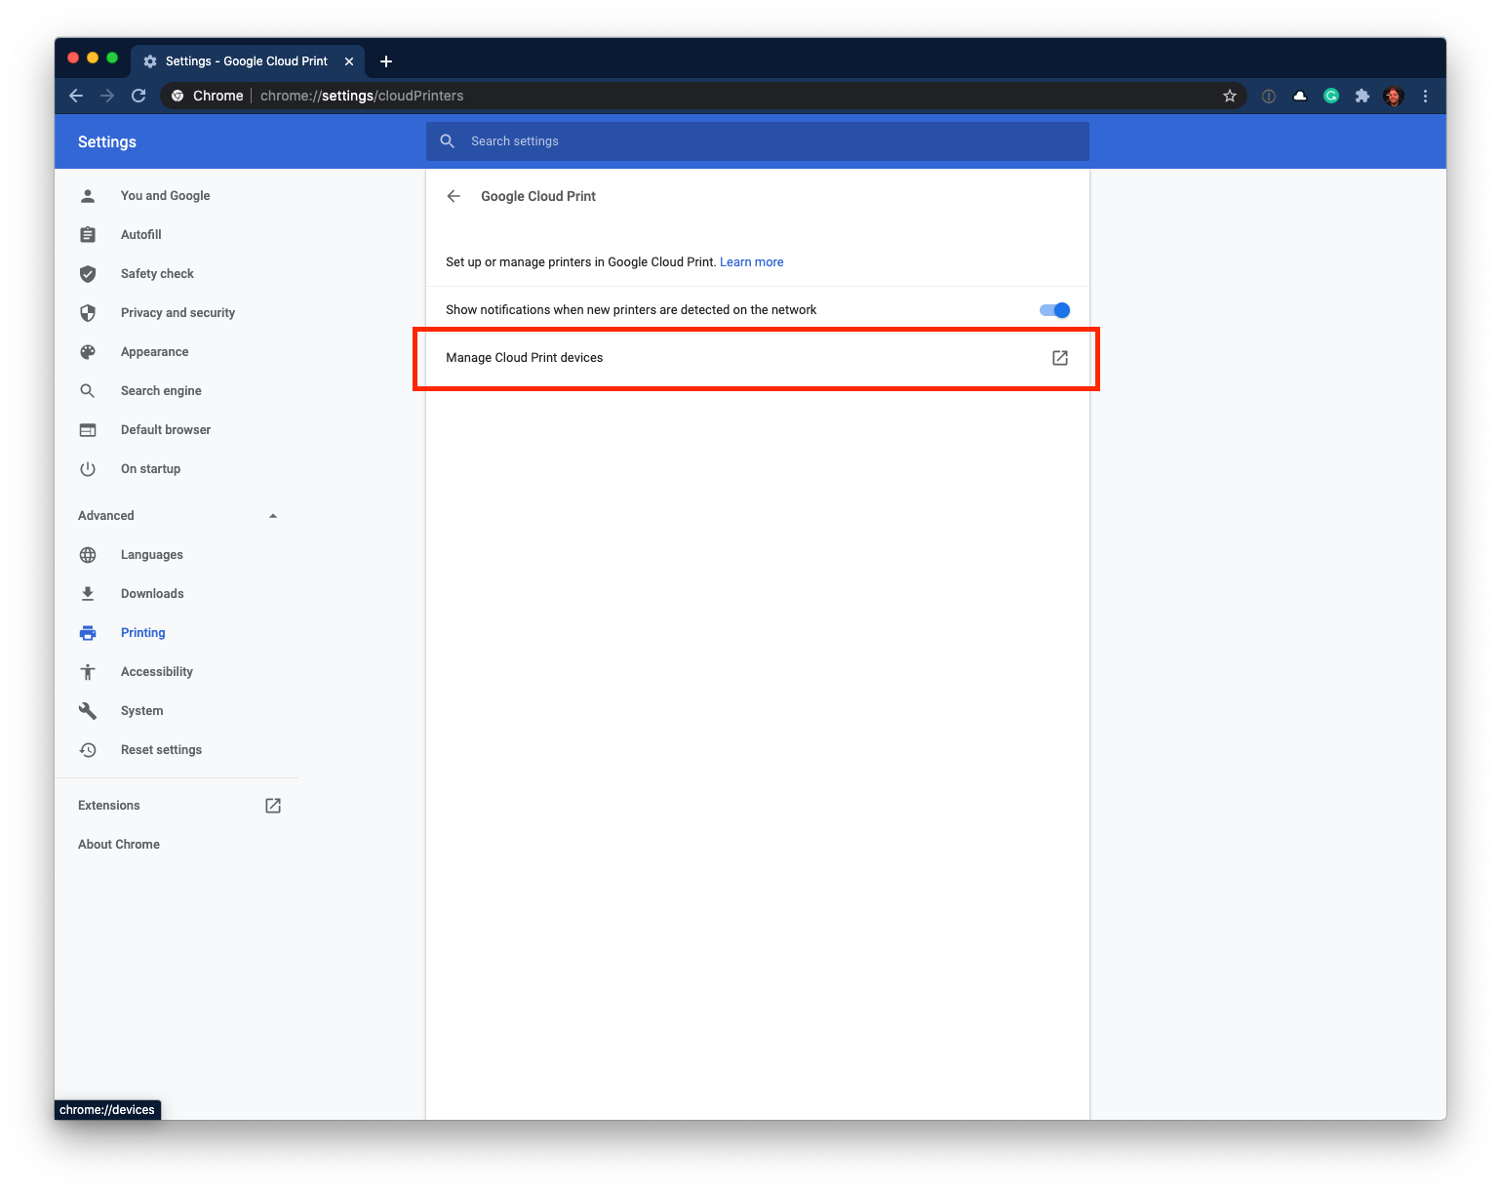The height and width of the screenshot is (1192, 1501).
Task: Click the Chrome site info chip in address bar
Action: 208,96
